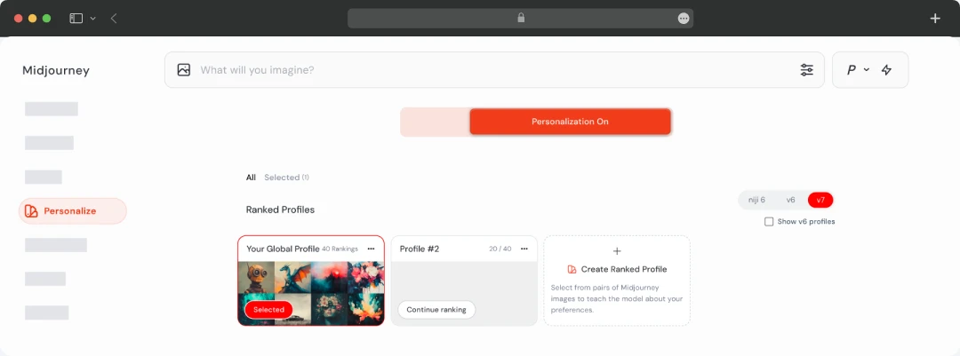
Task: Click the Personalize sidebar icon
Action: point(31,211)
